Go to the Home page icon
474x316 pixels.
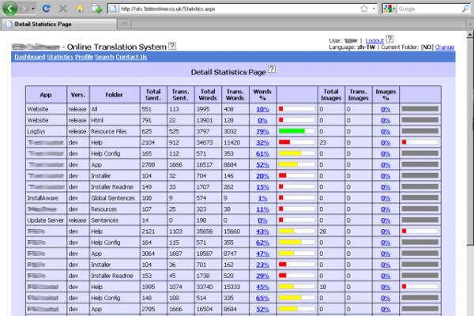(80, 9)
